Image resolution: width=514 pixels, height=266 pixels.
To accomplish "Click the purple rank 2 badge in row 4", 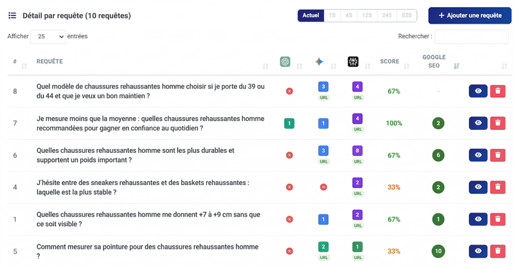I will (357, 182).
